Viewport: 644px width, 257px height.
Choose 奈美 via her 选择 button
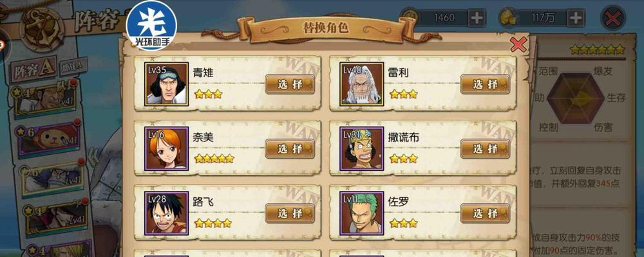290,148
